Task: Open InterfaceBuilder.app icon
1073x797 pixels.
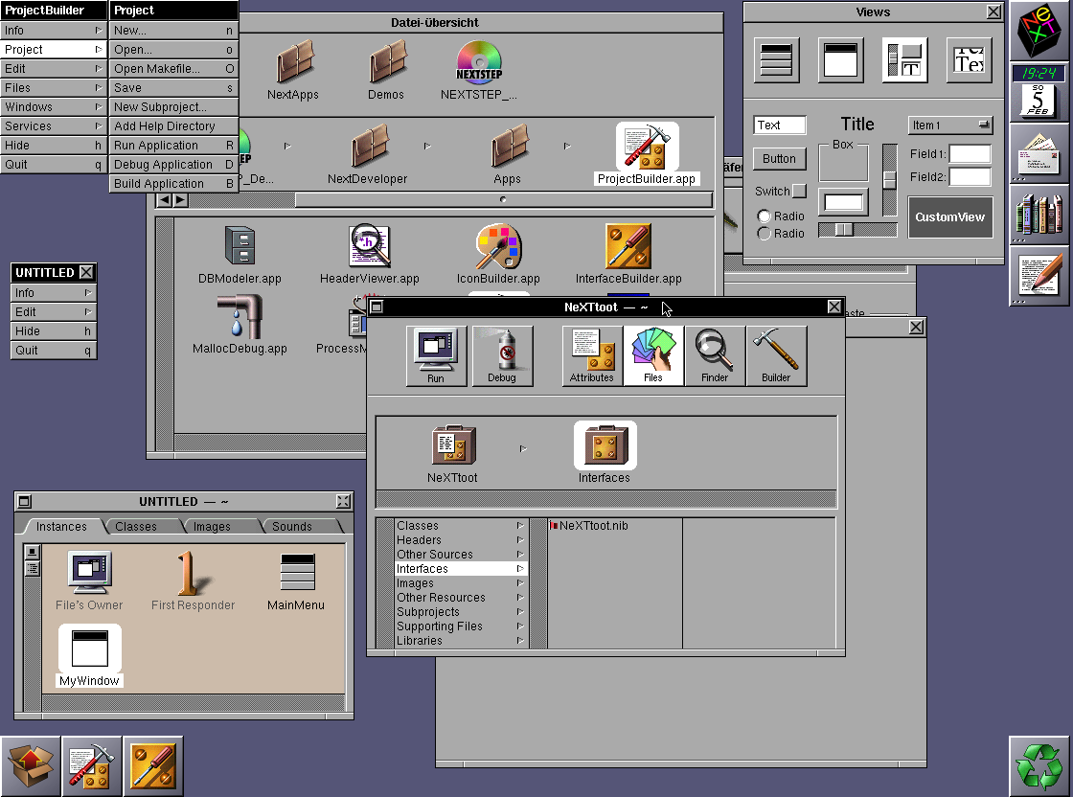Action: tap(628, 245)
